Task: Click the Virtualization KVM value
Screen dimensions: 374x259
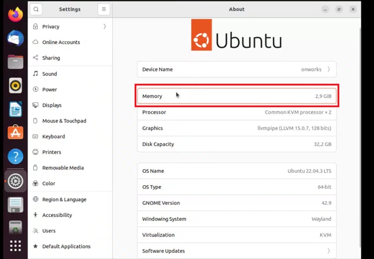Action: tap(325, 235)
